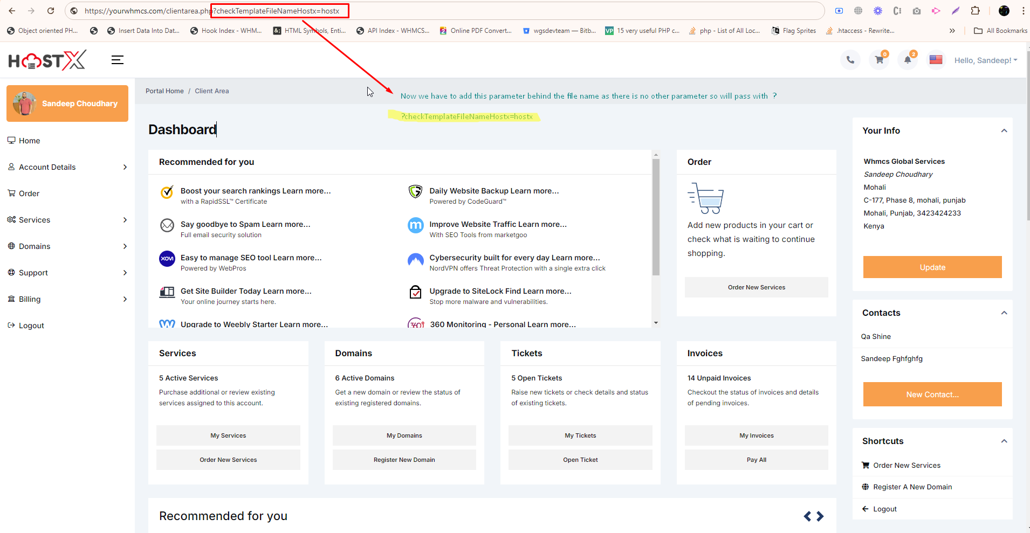
Task: Collapse the Your Info panel
Action: tap(1004, 131)
